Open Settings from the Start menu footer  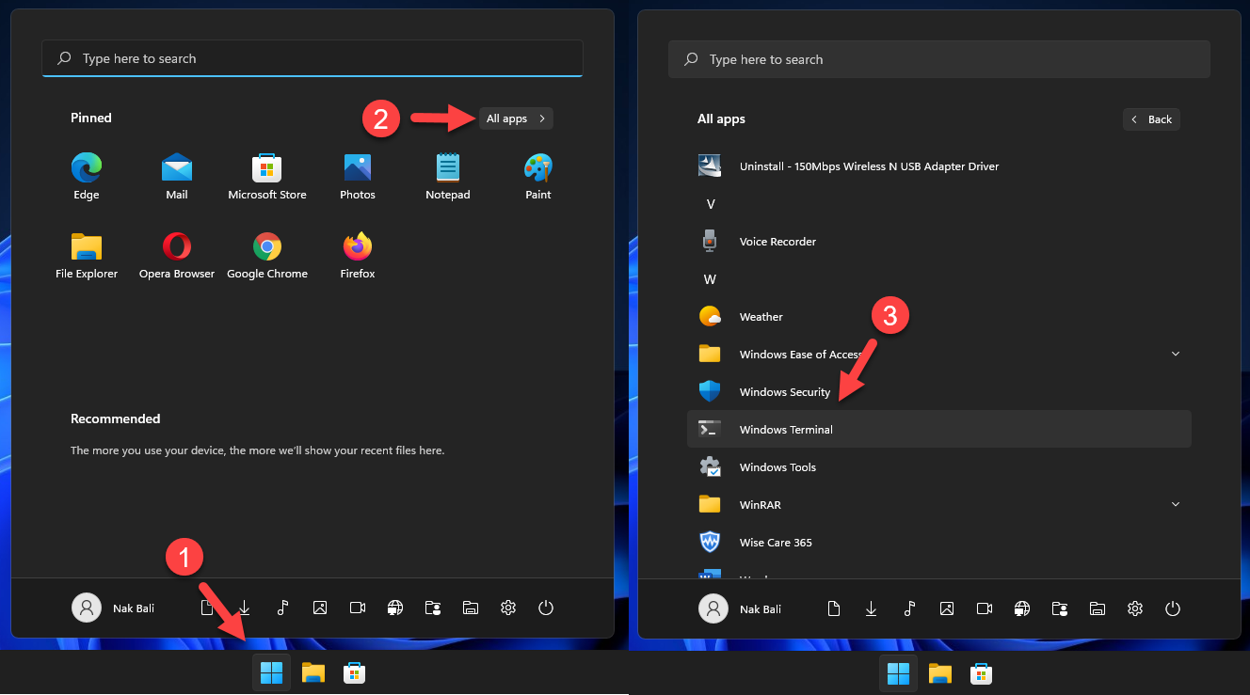pyautogui.click(x=508, y=608)
